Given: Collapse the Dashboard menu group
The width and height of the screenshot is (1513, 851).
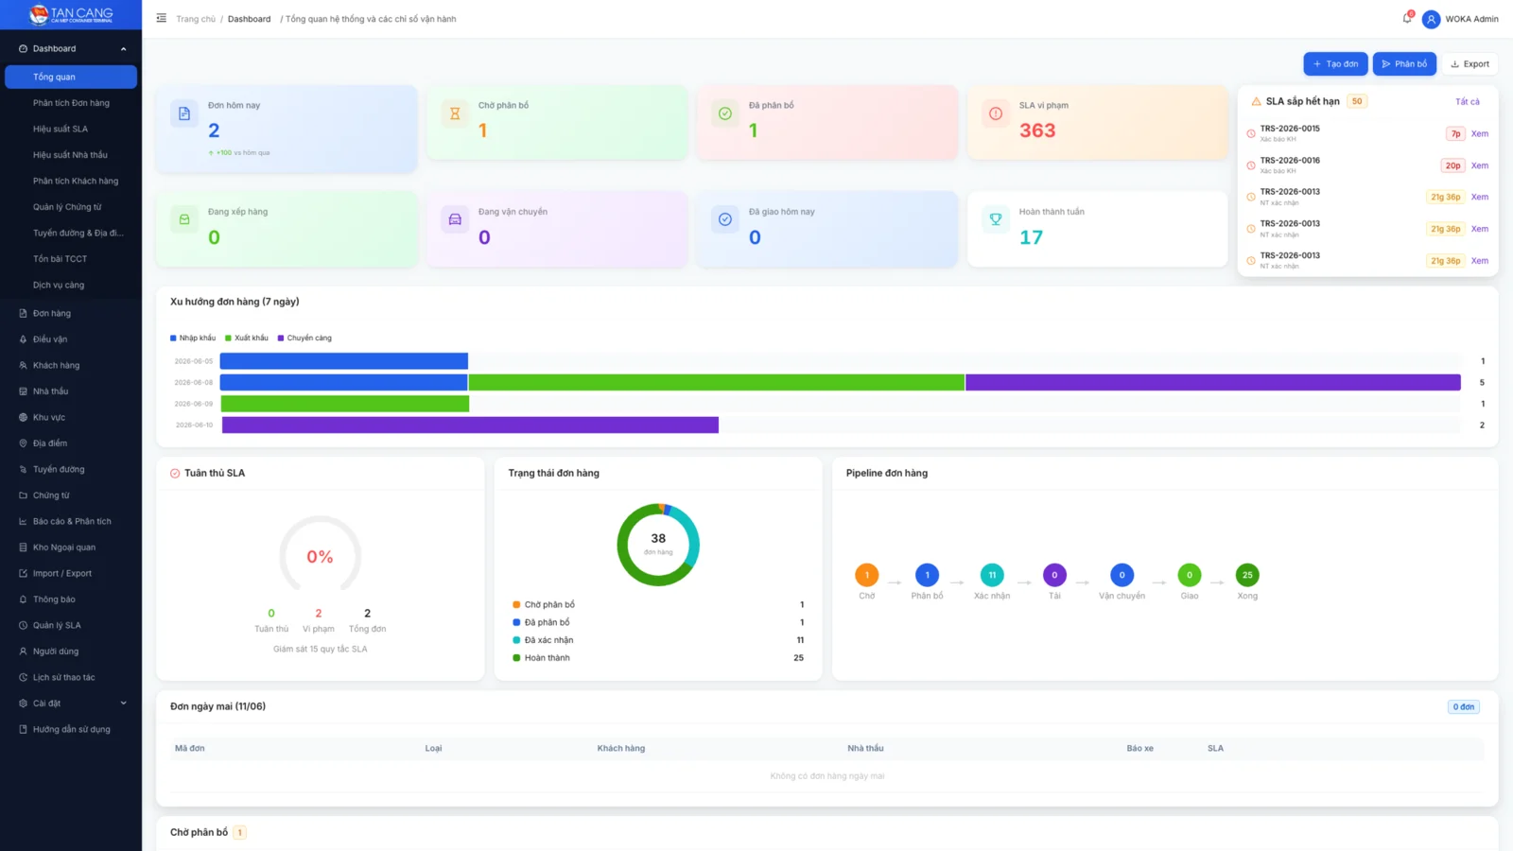Looking at the screenshot, I should [71, 48].
